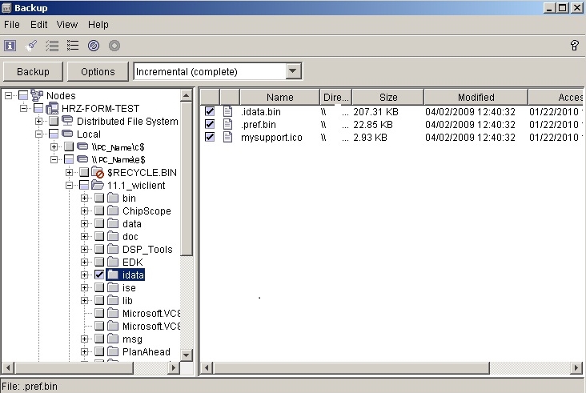Click the flashlight search icon in toolbar
Viewport: 586px width, 393px height.
click(32, 46)
